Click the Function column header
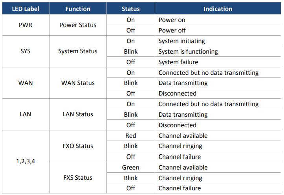 click(78, 9)
